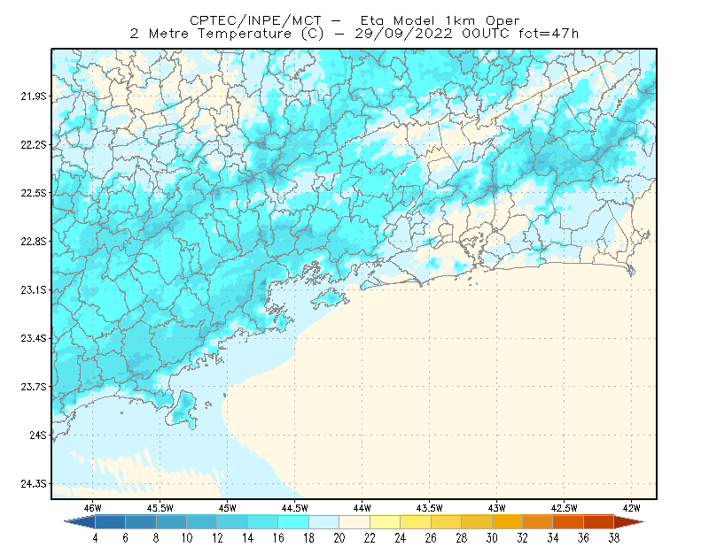Click the colorbar value label 32
Screen dimensions: 709x547
(x=522, y=538)
